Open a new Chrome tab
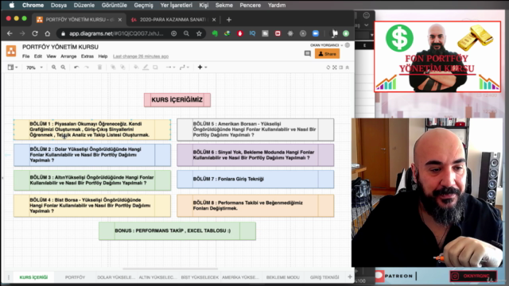Image resolution: width=509 pixels, height=286 pixels. tap(229, 20)
